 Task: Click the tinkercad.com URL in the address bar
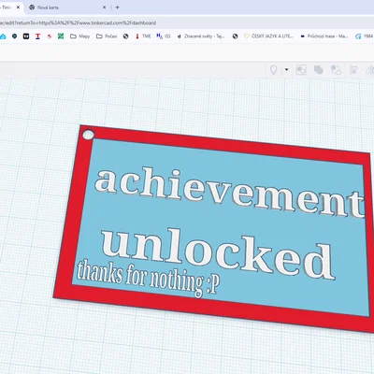78,23
